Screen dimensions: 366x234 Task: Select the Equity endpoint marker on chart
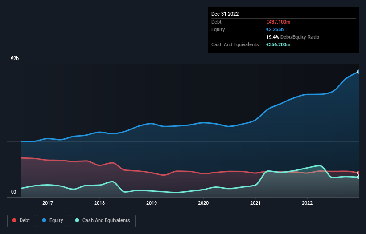(x=358, y=72)
